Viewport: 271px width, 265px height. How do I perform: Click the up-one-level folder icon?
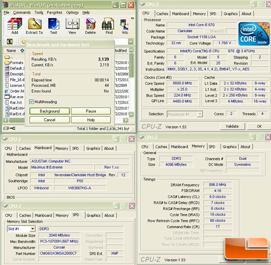[10, 41]
